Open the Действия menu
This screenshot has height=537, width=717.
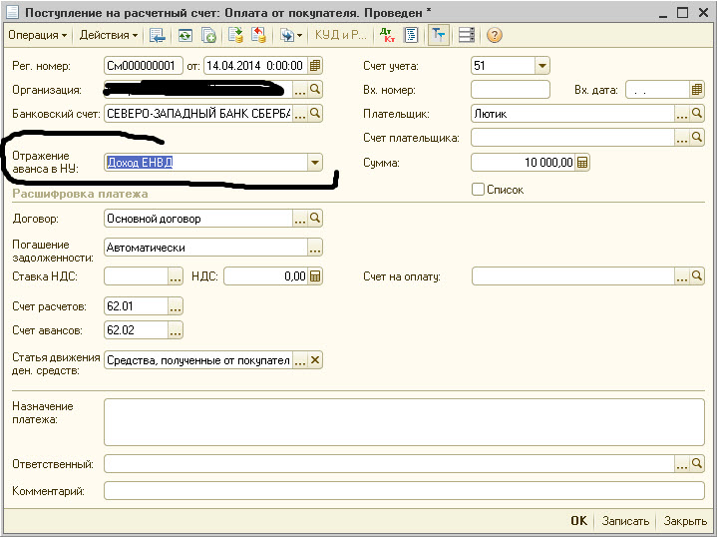(x=107, y=35)
